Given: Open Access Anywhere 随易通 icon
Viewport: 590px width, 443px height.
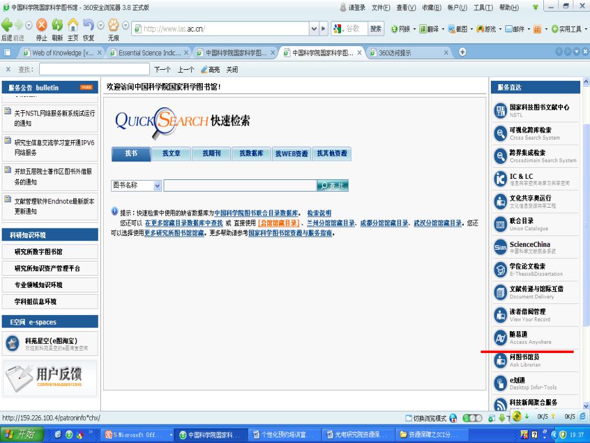Looking at the screenshot, I should (501, 338).
